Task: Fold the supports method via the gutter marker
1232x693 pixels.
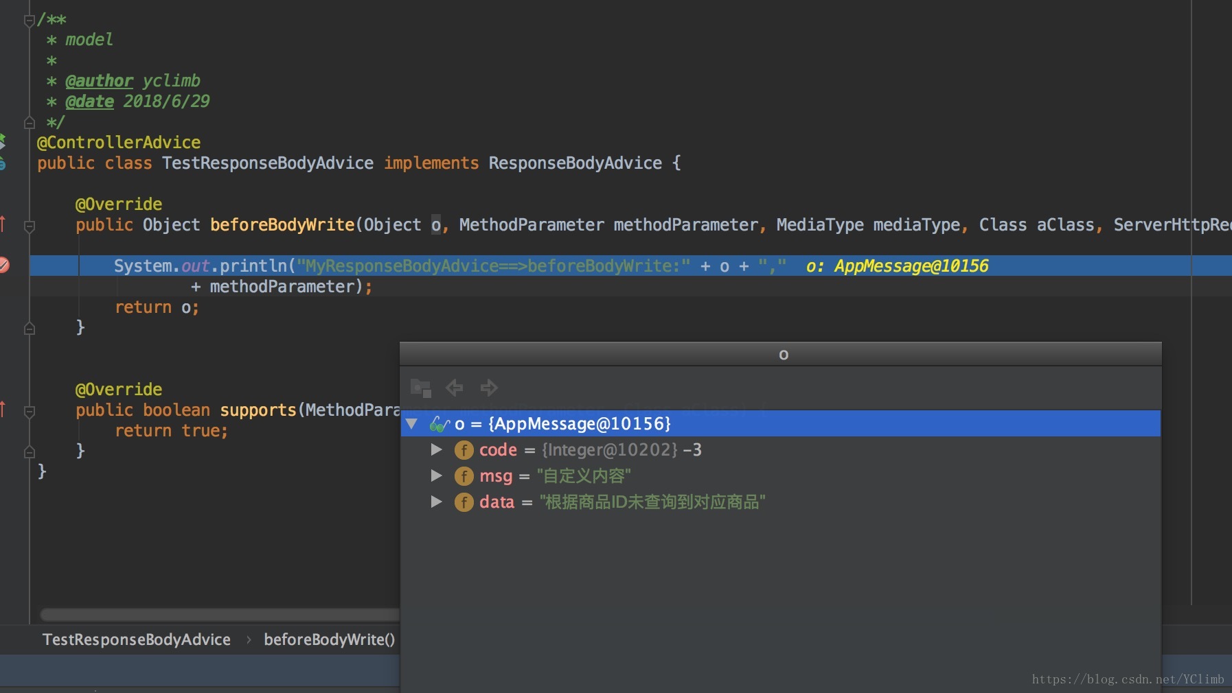Action: click(x=29, y=411)
